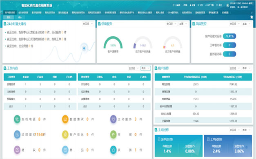Click the 工作内容 panel title icon
256x159 pixels.
tap(5, 68)
